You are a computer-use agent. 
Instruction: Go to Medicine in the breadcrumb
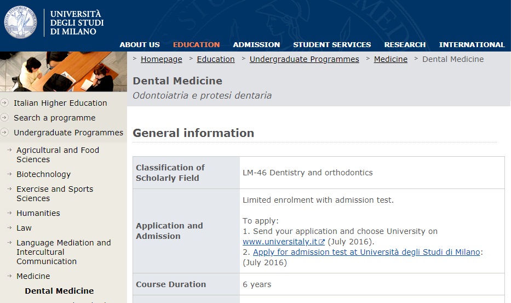tap(391, 59)
